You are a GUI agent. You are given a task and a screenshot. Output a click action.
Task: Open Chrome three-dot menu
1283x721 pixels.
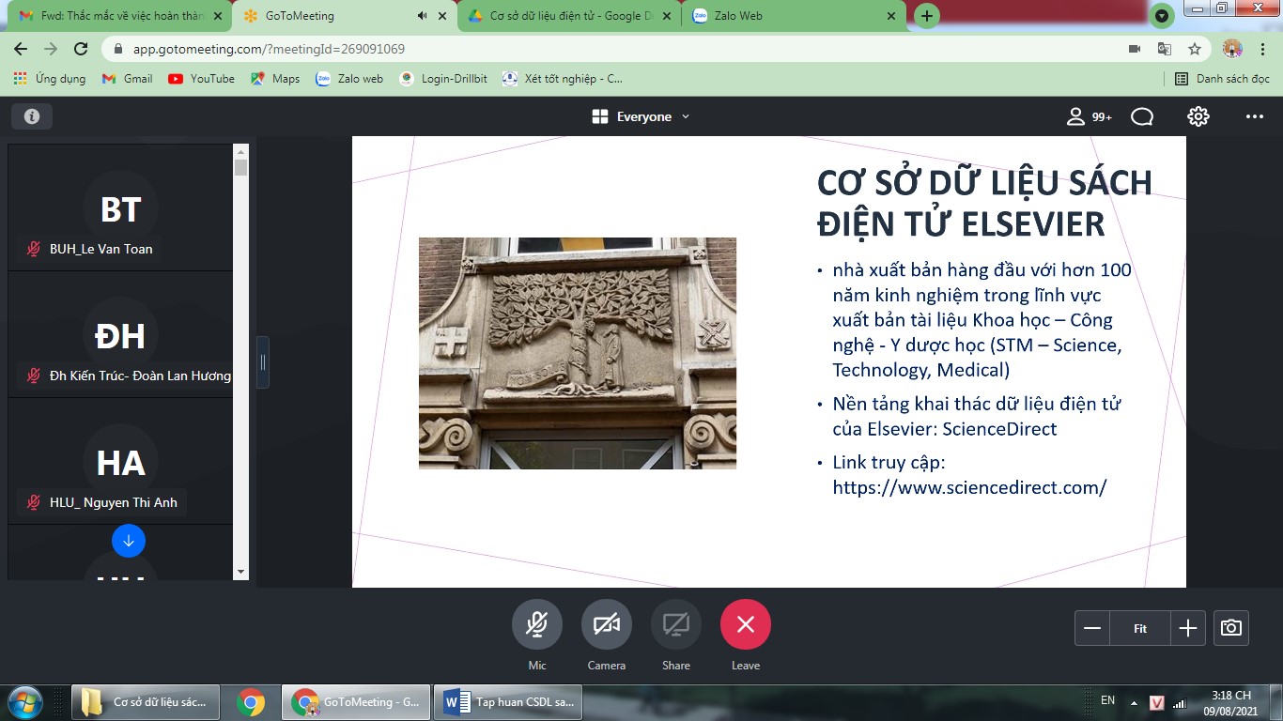click(1262, 49)
